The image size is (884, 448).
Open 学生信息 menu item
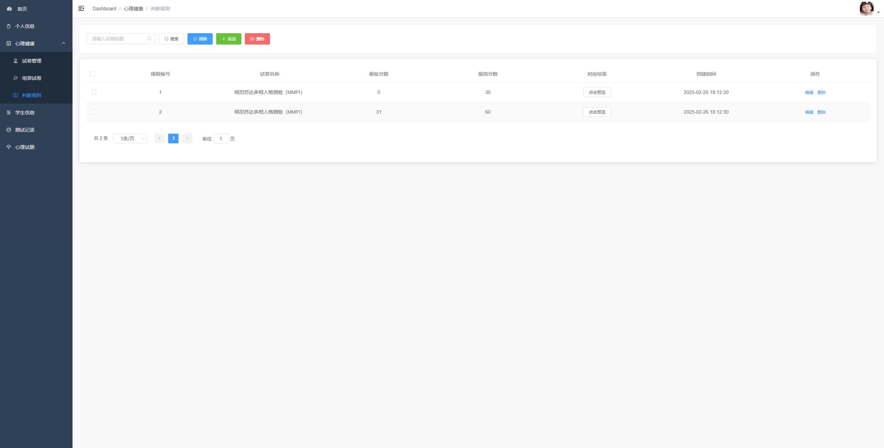click(36, 112)
